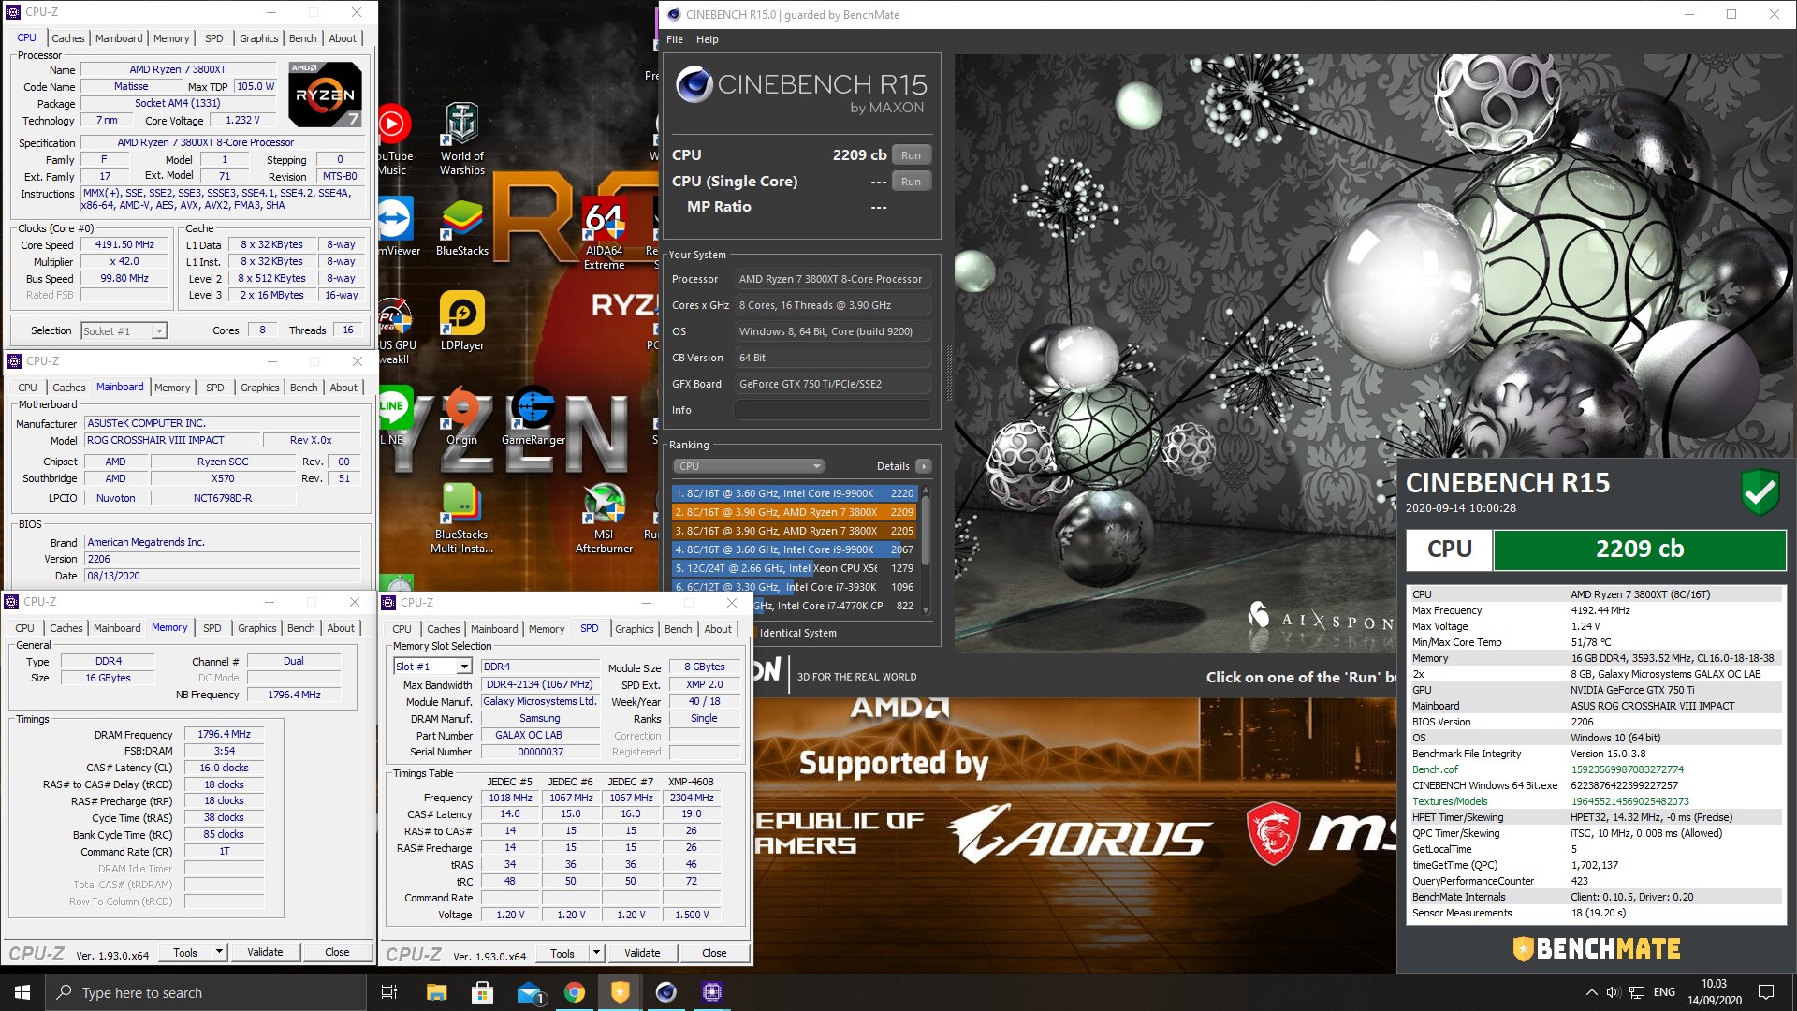Open Graphics tab in top CPU-Z window
The height and width of the screenshot is (1011, 1797).
click(259, 38)
